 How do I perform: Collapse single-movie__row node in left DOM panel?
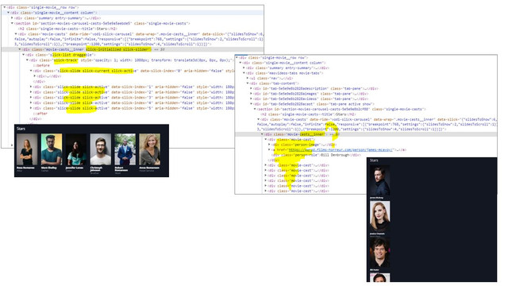tap(5, 7)
